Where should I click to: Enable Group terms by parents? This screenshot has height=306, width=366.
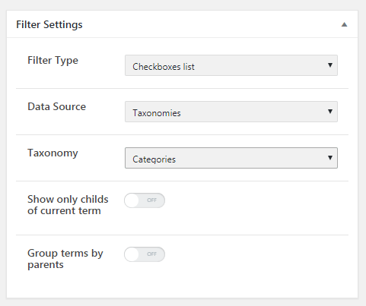(145, 254)
